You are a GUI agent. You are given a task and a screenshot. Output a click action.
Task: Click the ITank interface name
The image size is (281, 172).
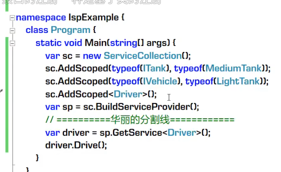[x=154, y=69]
